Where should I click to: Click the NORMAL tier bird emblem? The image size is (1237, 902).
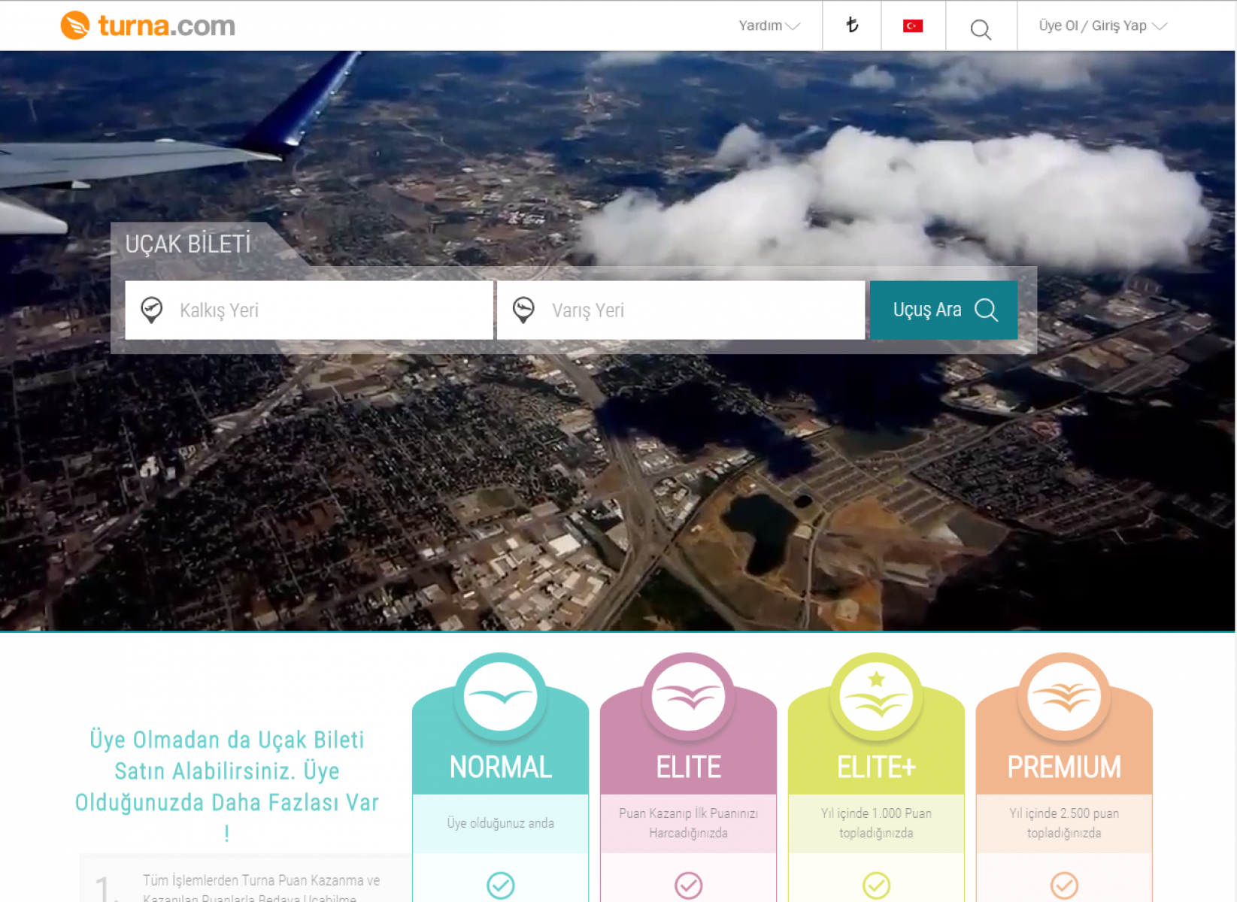point(500,697)
